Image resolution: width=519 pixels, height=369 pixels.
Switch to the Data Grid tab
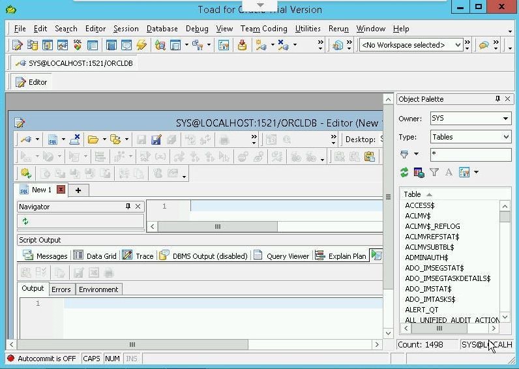tap(95, 256)
